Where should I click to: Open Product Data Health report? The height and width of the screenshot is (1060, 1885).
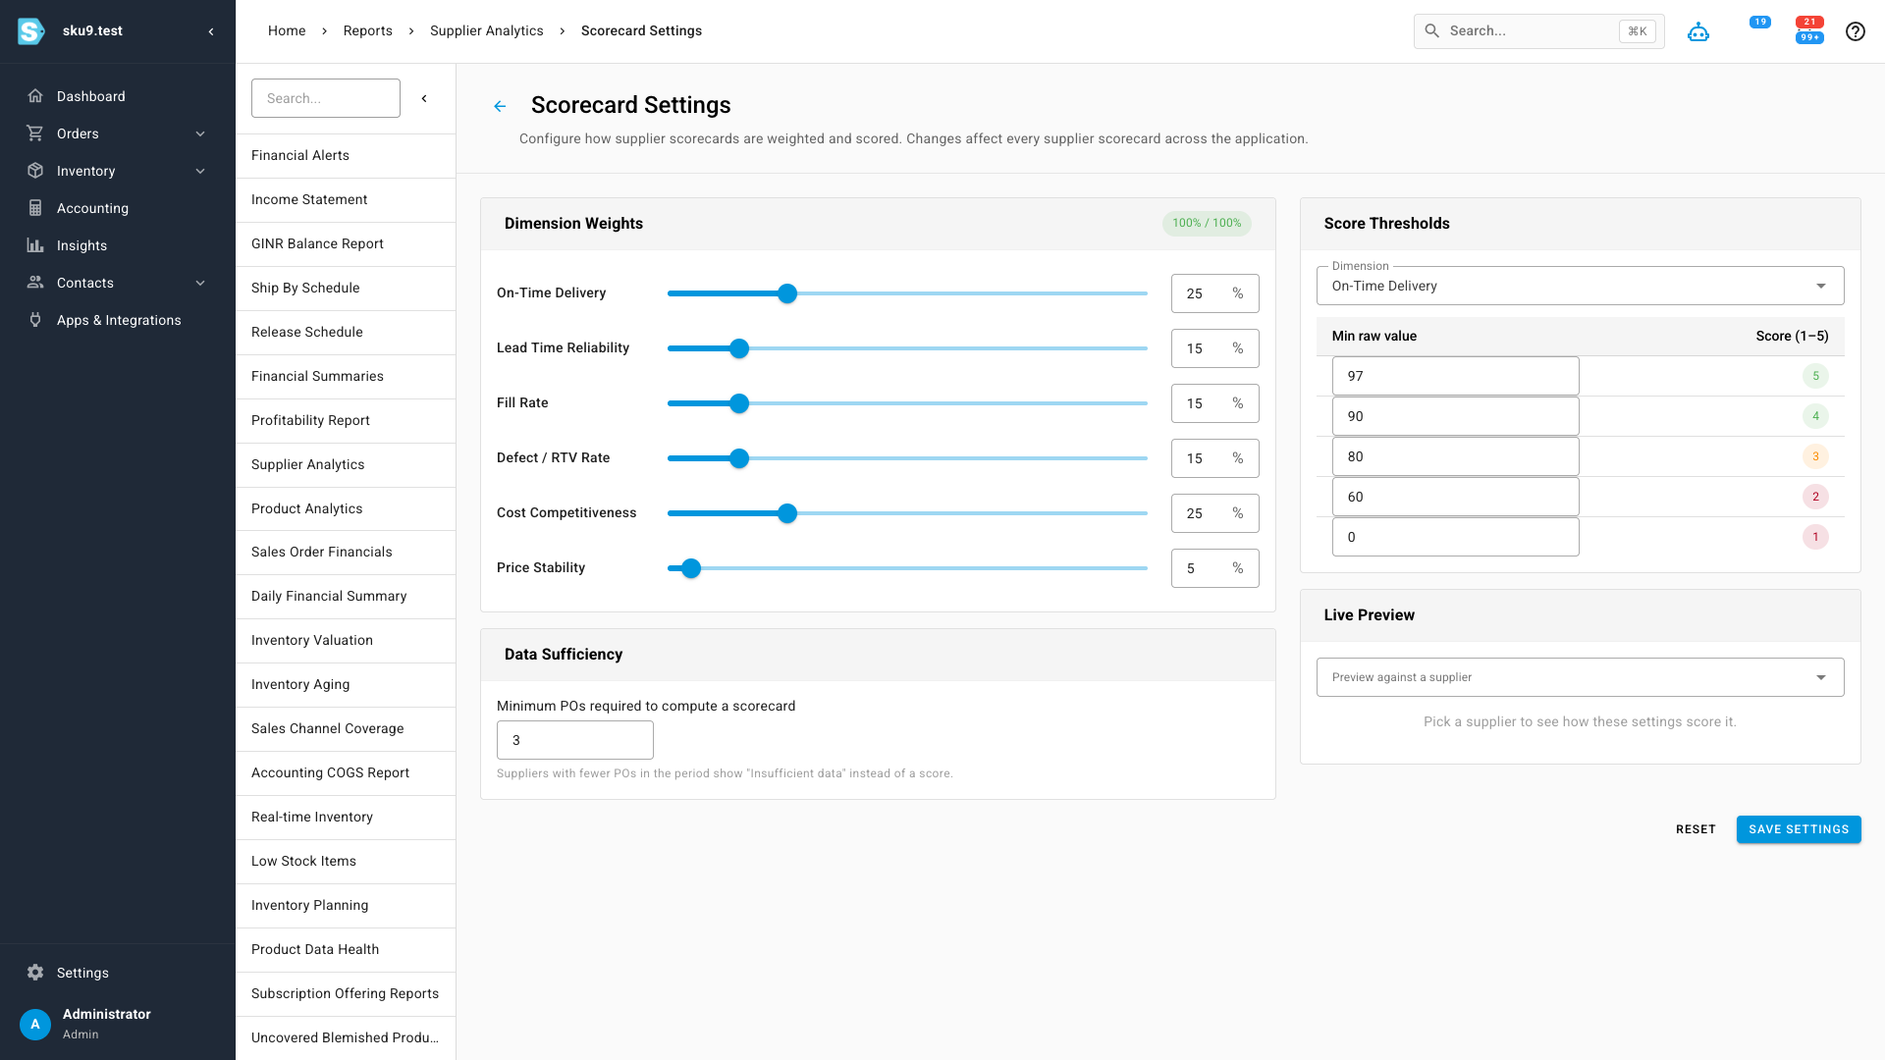click(346, 949)
